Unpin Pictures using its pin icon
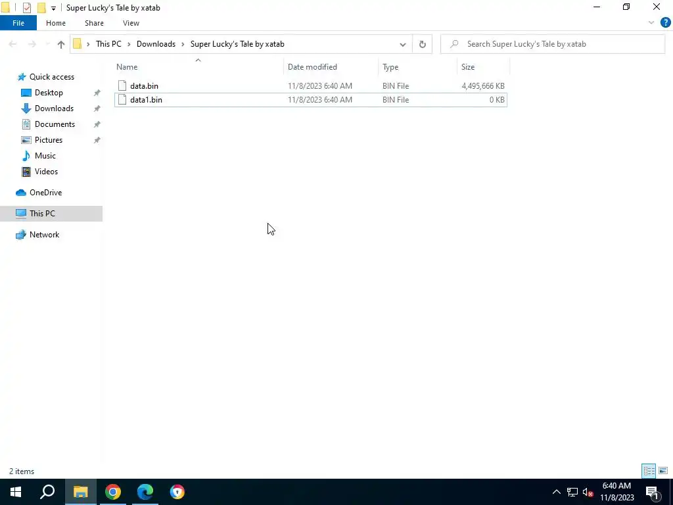 pos(97,140)
